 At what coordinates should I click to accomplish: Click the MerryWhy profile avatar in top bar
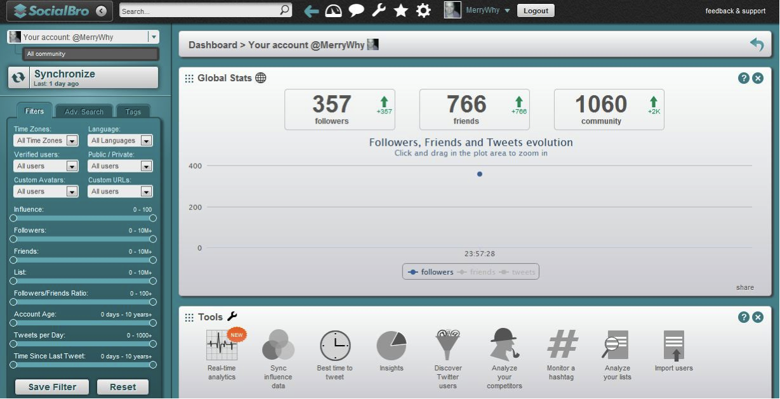(453, 10)
